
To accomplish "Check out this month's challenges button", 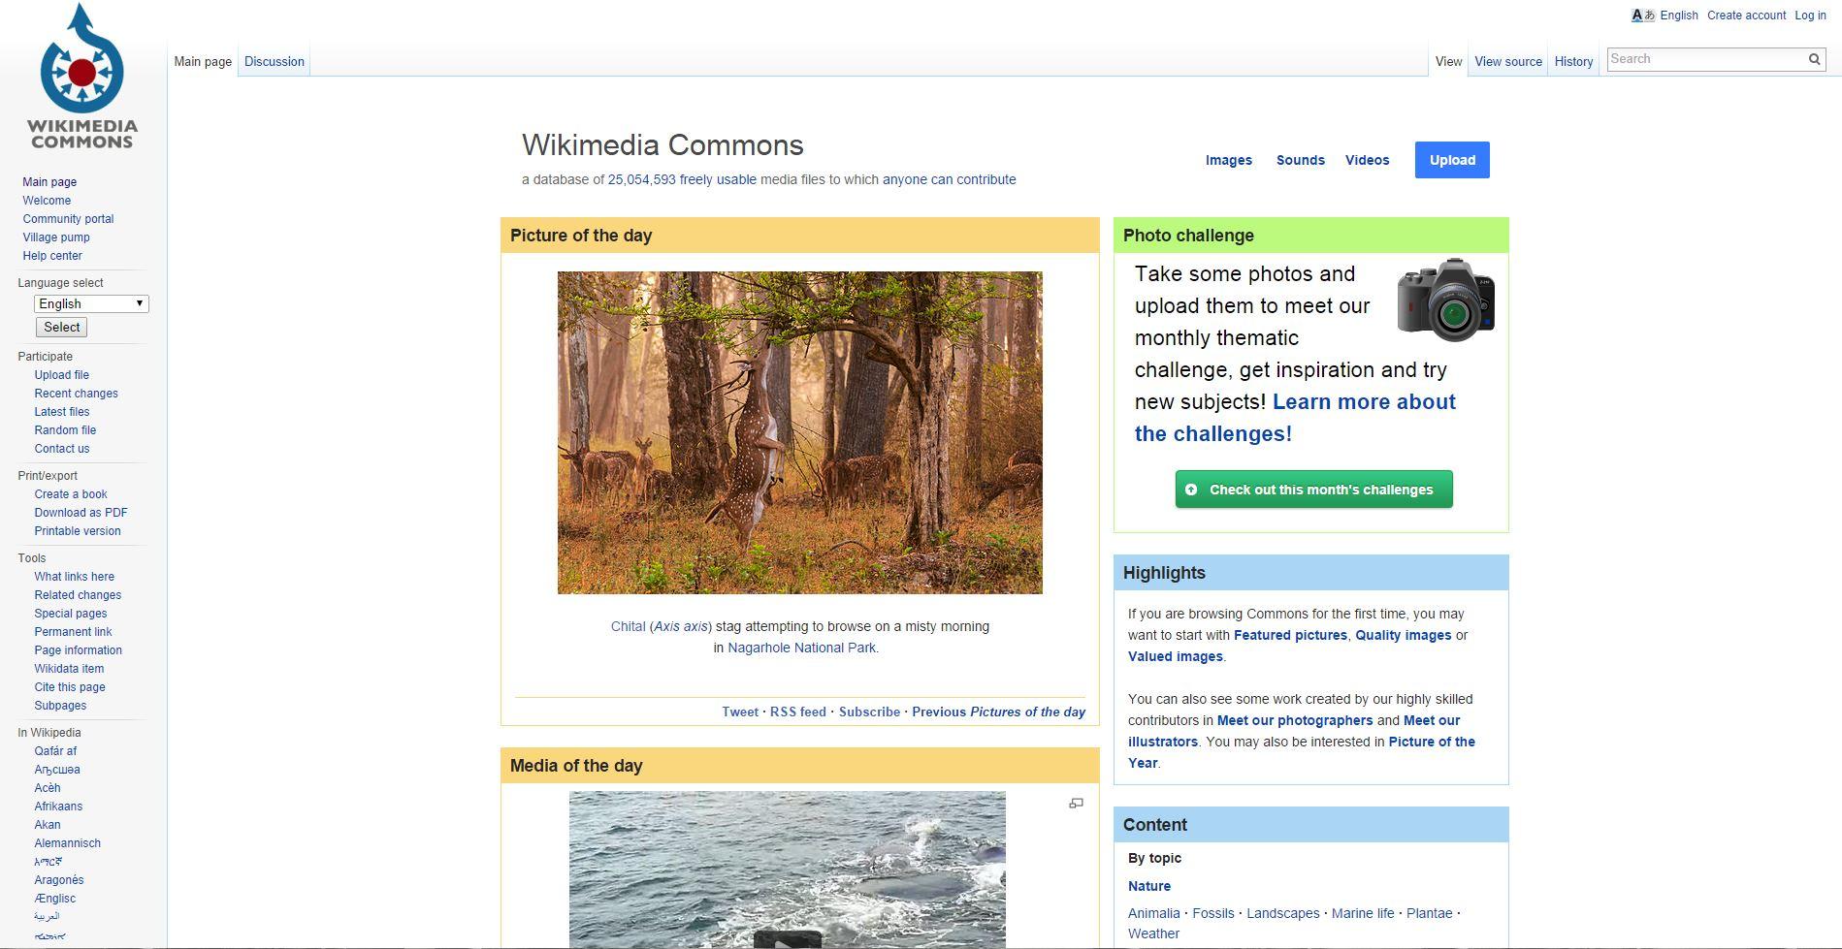I will tap(1313, 490).
